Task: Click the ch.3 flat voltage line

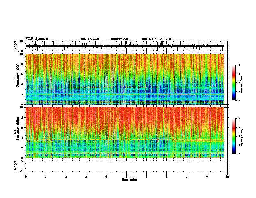Action: coord(124,166)
